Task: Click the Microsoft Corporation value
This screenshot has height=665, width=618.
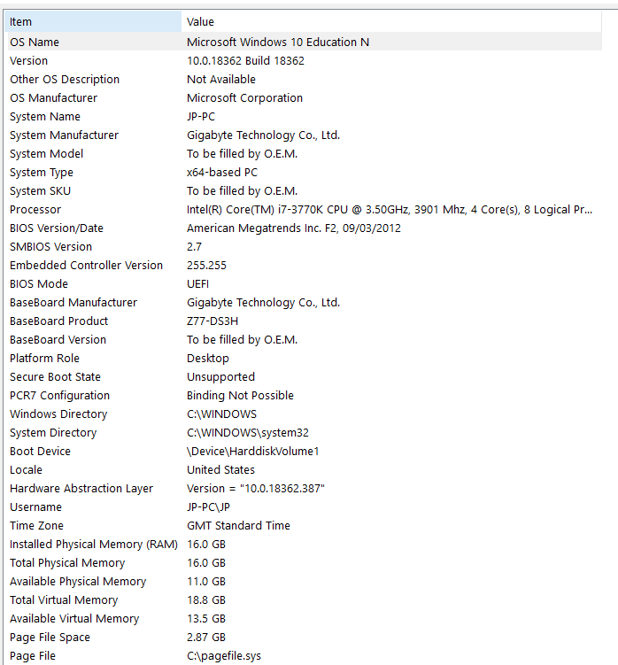Action: click(244, 98)
